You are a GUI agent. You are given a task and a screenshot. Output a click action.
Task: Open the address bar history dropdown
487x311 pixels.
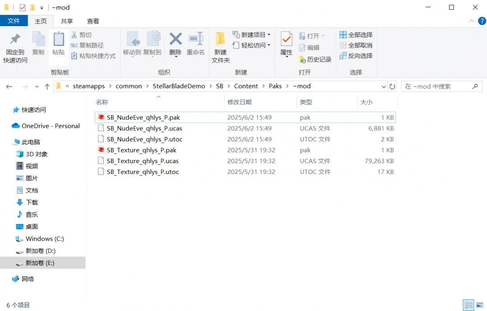click(x=384, y=87)
